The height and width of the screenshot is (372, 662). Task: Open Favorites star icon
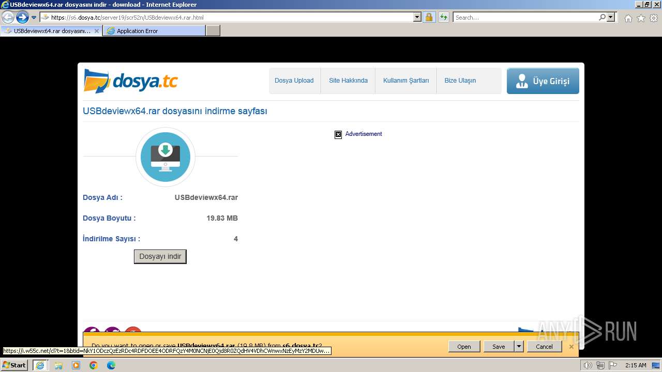tap(641, 18)
